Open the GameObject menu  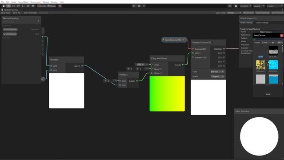click(x=24, y=2)
